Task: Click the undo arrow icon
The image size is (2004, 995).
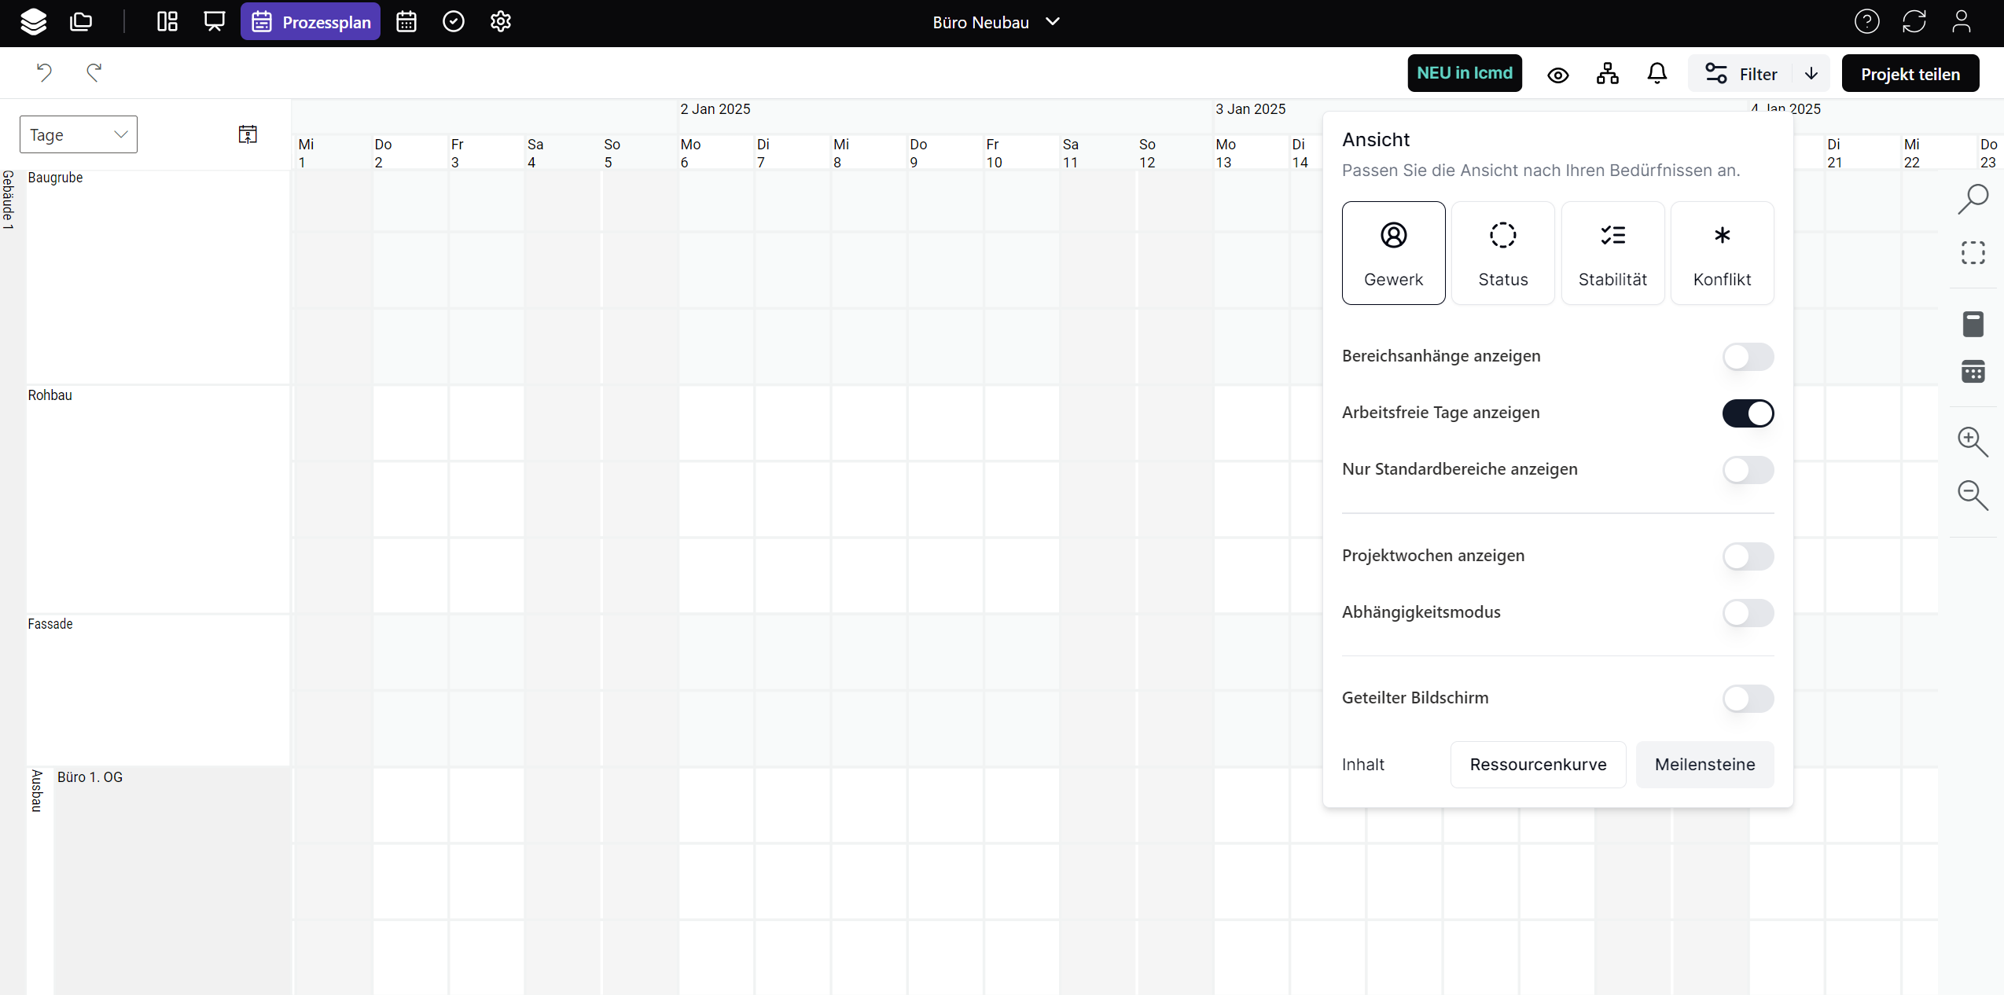Action: click(x=44, y=73)
